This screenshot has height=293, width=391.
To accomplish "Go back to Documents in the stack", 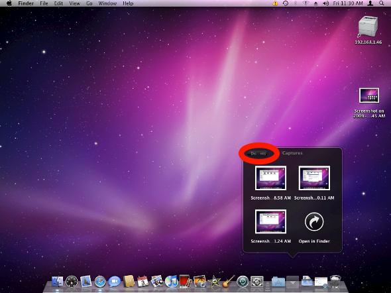I will click(258, 153).
